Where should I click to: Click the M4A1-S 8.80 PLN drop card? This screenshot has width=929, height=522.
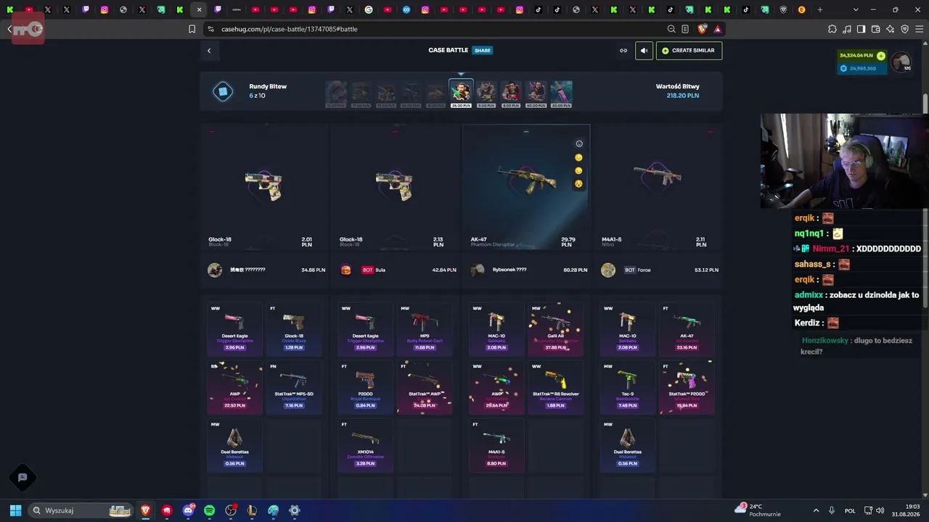tap(496, 444)
